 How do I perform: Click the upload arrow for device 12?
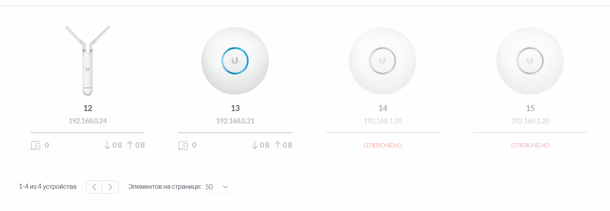coord(130,145)
